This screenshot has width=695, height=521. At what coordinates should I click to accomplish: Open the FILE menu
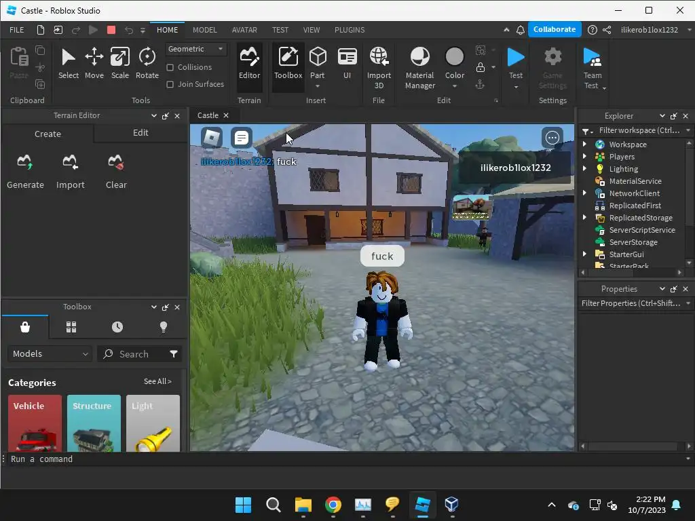tap(17, 30)
